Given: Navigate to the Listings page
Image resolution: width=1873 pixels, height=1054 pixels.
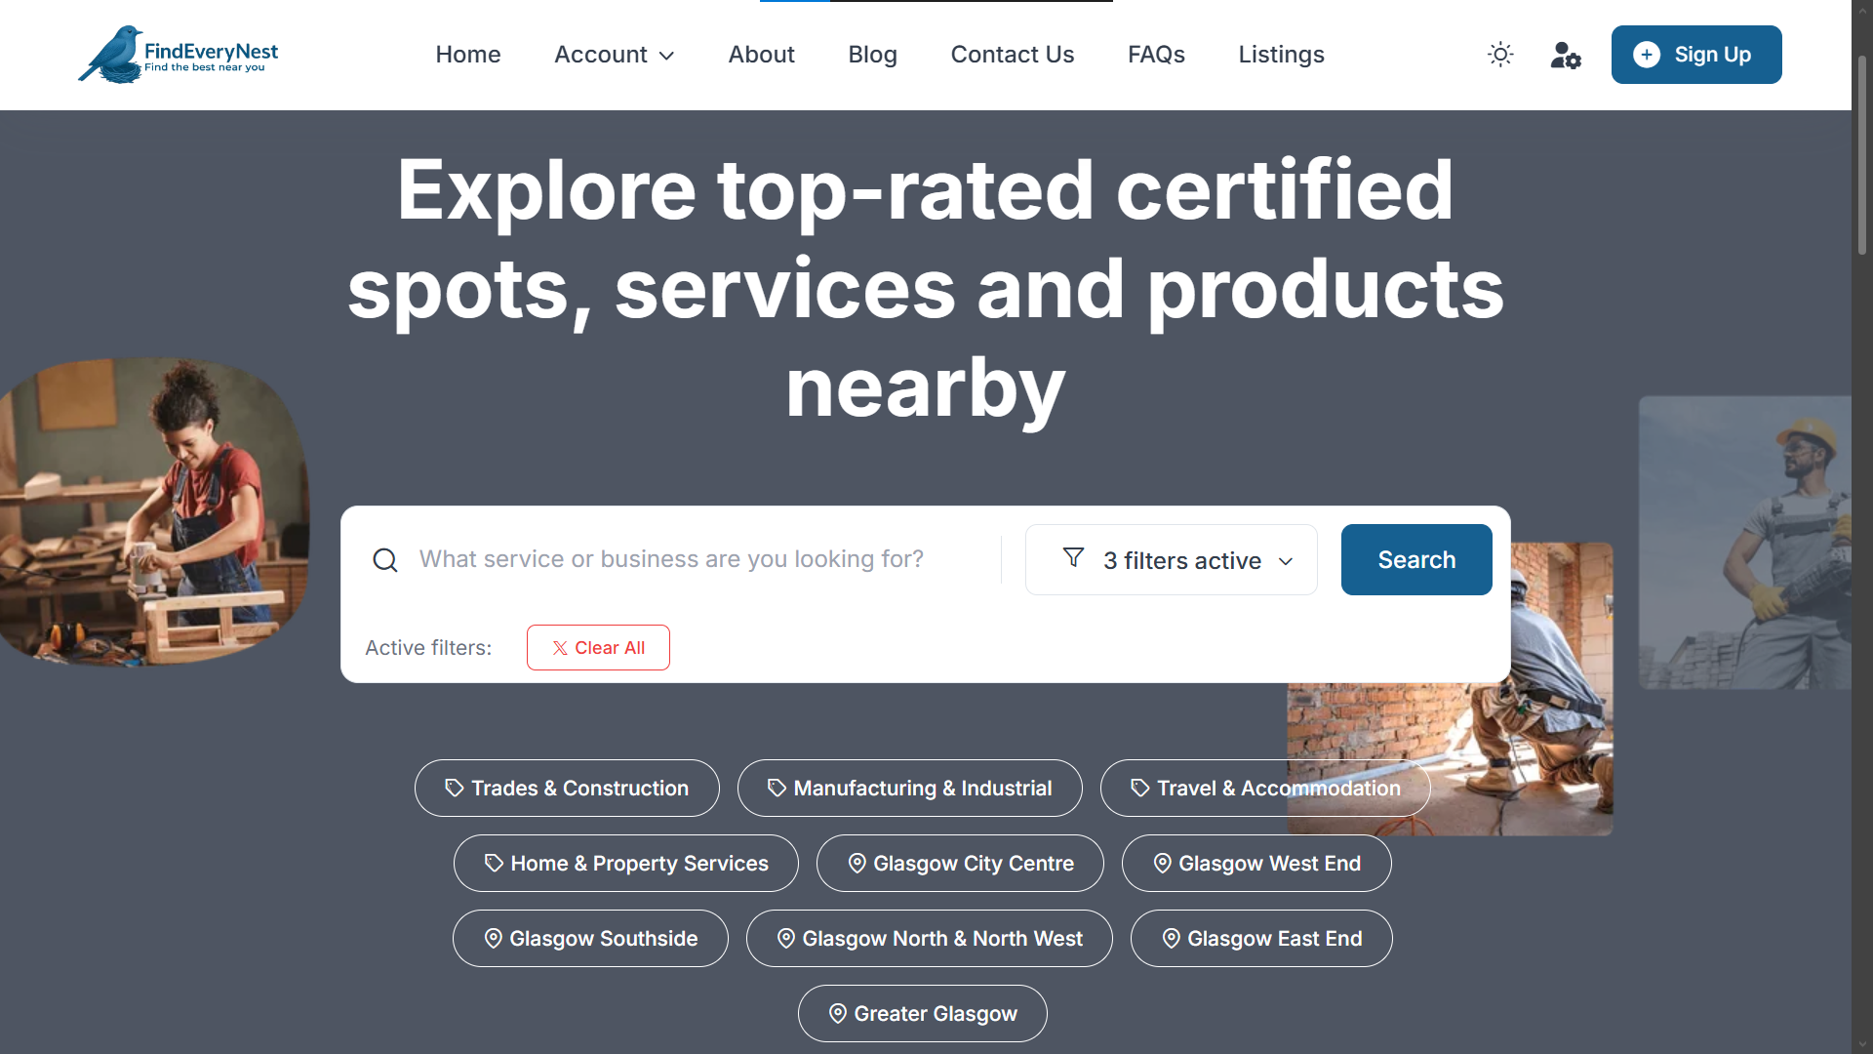Looking at the screenshot, I should pos(1281,55).
